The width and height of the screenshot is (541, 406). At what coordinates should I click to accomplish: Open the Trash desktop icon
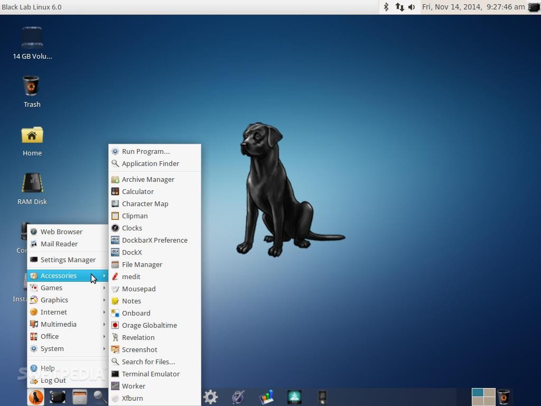pyautogui.click(x=32, y=91)
